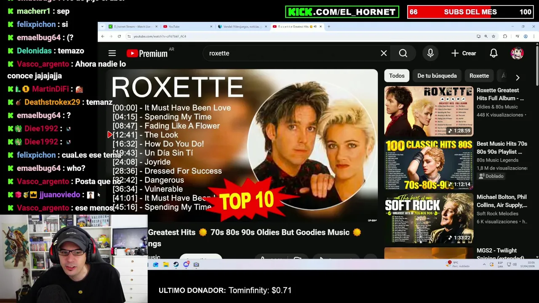Screen dimensions: 539x303
Task: Open Discord from the taskbar
Action: pyautogui.click(x=186, y=265)
